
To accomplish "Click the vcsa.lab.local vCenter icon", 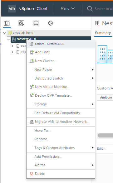I will [x=10, y=33].
